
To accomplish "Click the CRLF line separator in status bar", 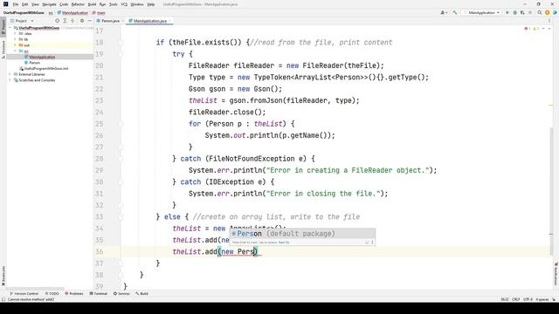I will (516, 299).
